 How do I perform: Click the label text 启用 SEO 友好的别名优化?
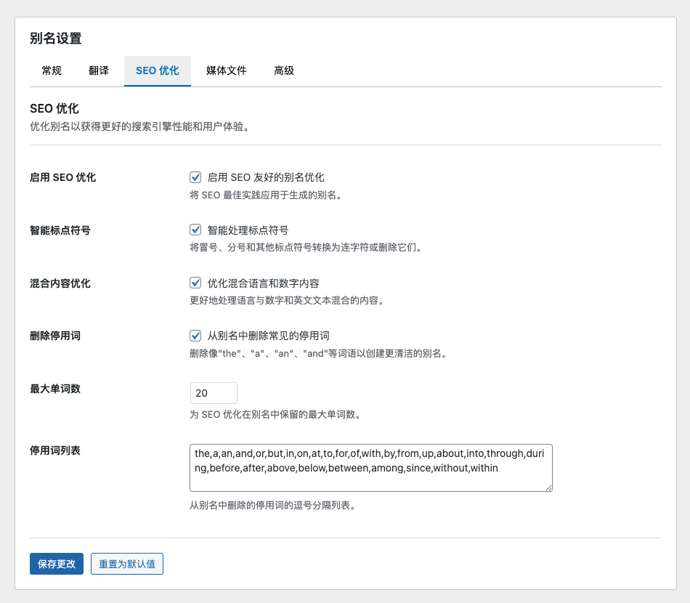click(x=266, y=177)
